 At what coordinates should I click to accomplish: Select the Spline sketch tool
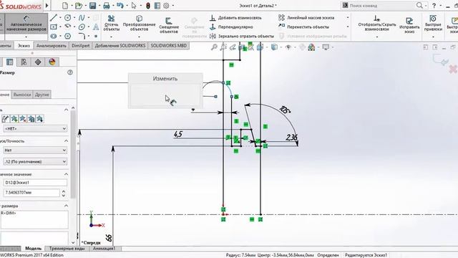pos(82,17)
